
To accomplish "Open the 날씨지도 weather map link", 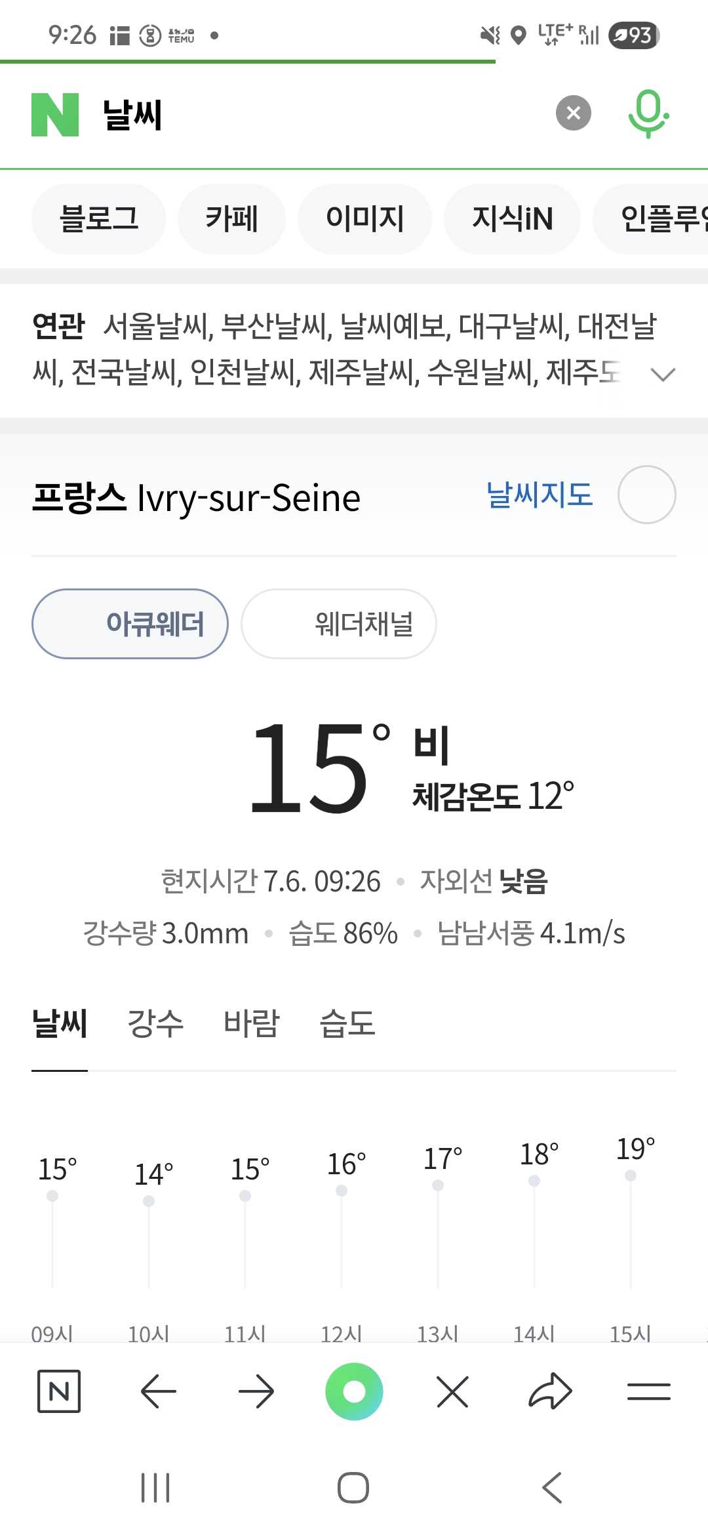I will point(539,495).
